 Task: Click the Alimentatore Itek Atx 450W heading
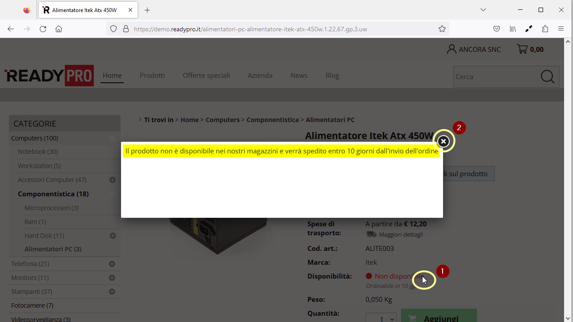(369, 136)
